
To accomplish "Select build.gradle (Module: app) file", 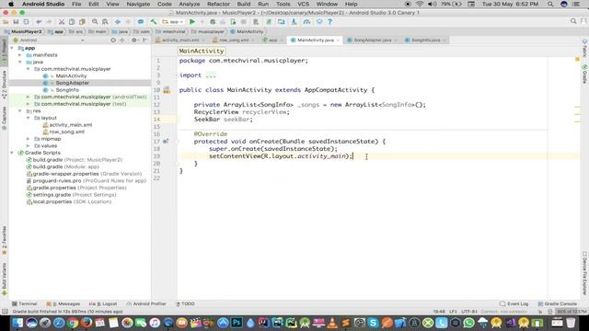I will [x=66, y=166].
